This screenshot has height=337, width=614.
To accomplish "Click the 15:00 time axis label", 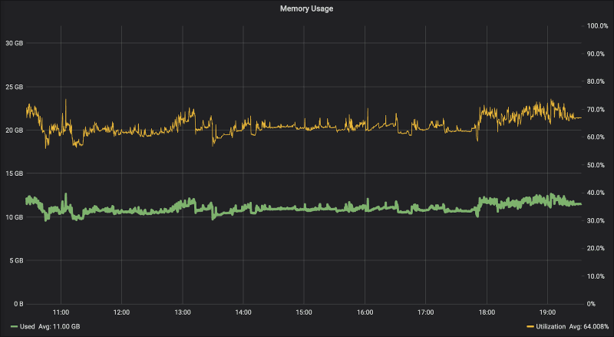I will 304,312.
